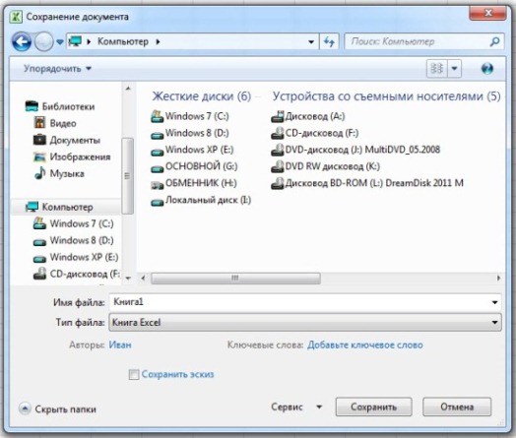Select the Windows 7 (C:) drive icon in main pane
The height and width of the screenshot is (438, 516).
[x=158, y=116]
